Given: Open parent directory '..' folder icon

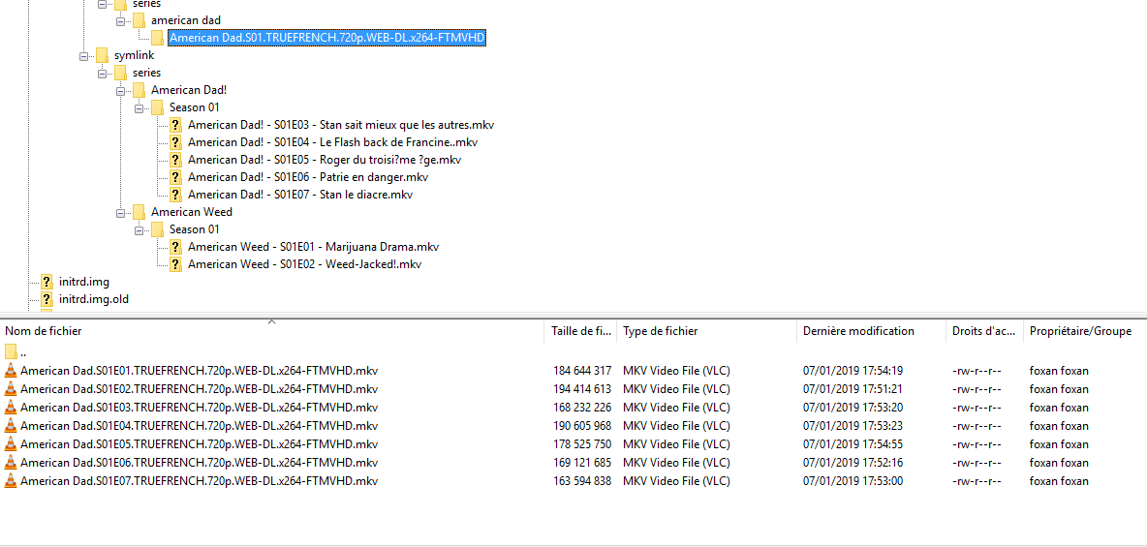Looking at the screenshot, I should [x=11, y=351].
